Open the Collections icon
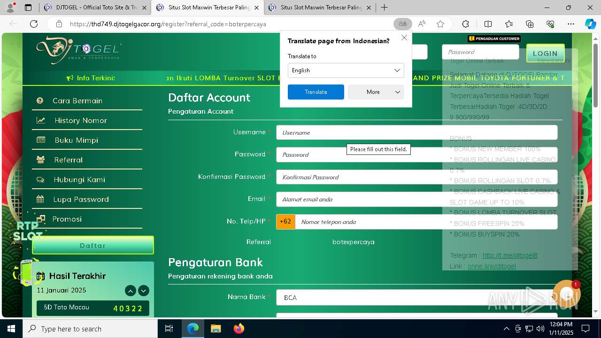The image size is (601, 338). click(530, 24)
